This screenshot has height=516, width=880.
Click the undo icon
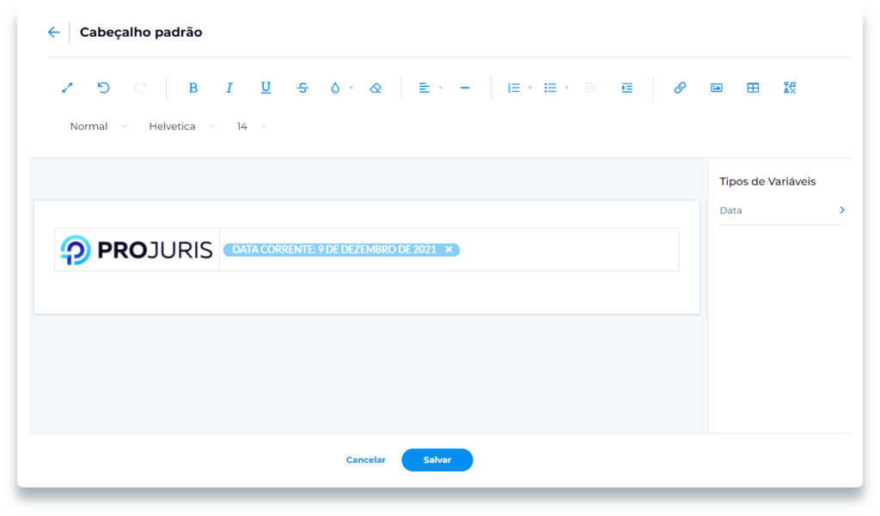tap(104, 88)
